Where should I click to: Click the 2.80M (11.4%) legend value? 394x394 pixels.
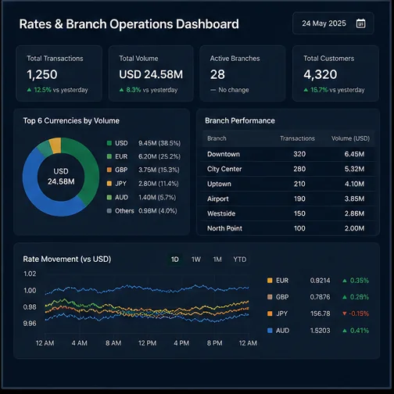click(159, 184)
